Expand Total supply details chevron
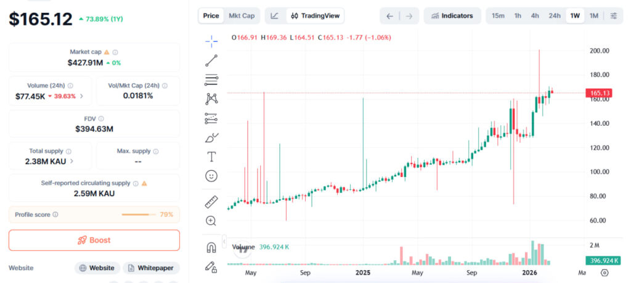The height and width of the screenshot is (283, 631). pos(72,161)
